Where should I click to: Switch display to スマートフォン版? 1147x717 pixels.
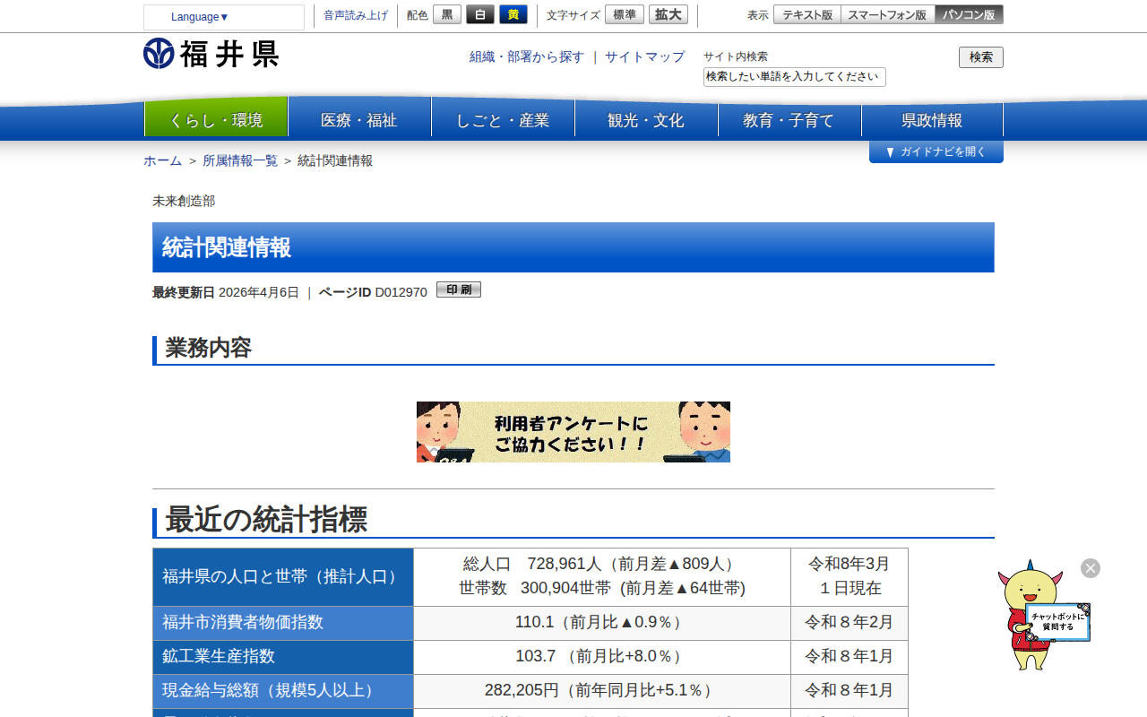tap(887, 14)
